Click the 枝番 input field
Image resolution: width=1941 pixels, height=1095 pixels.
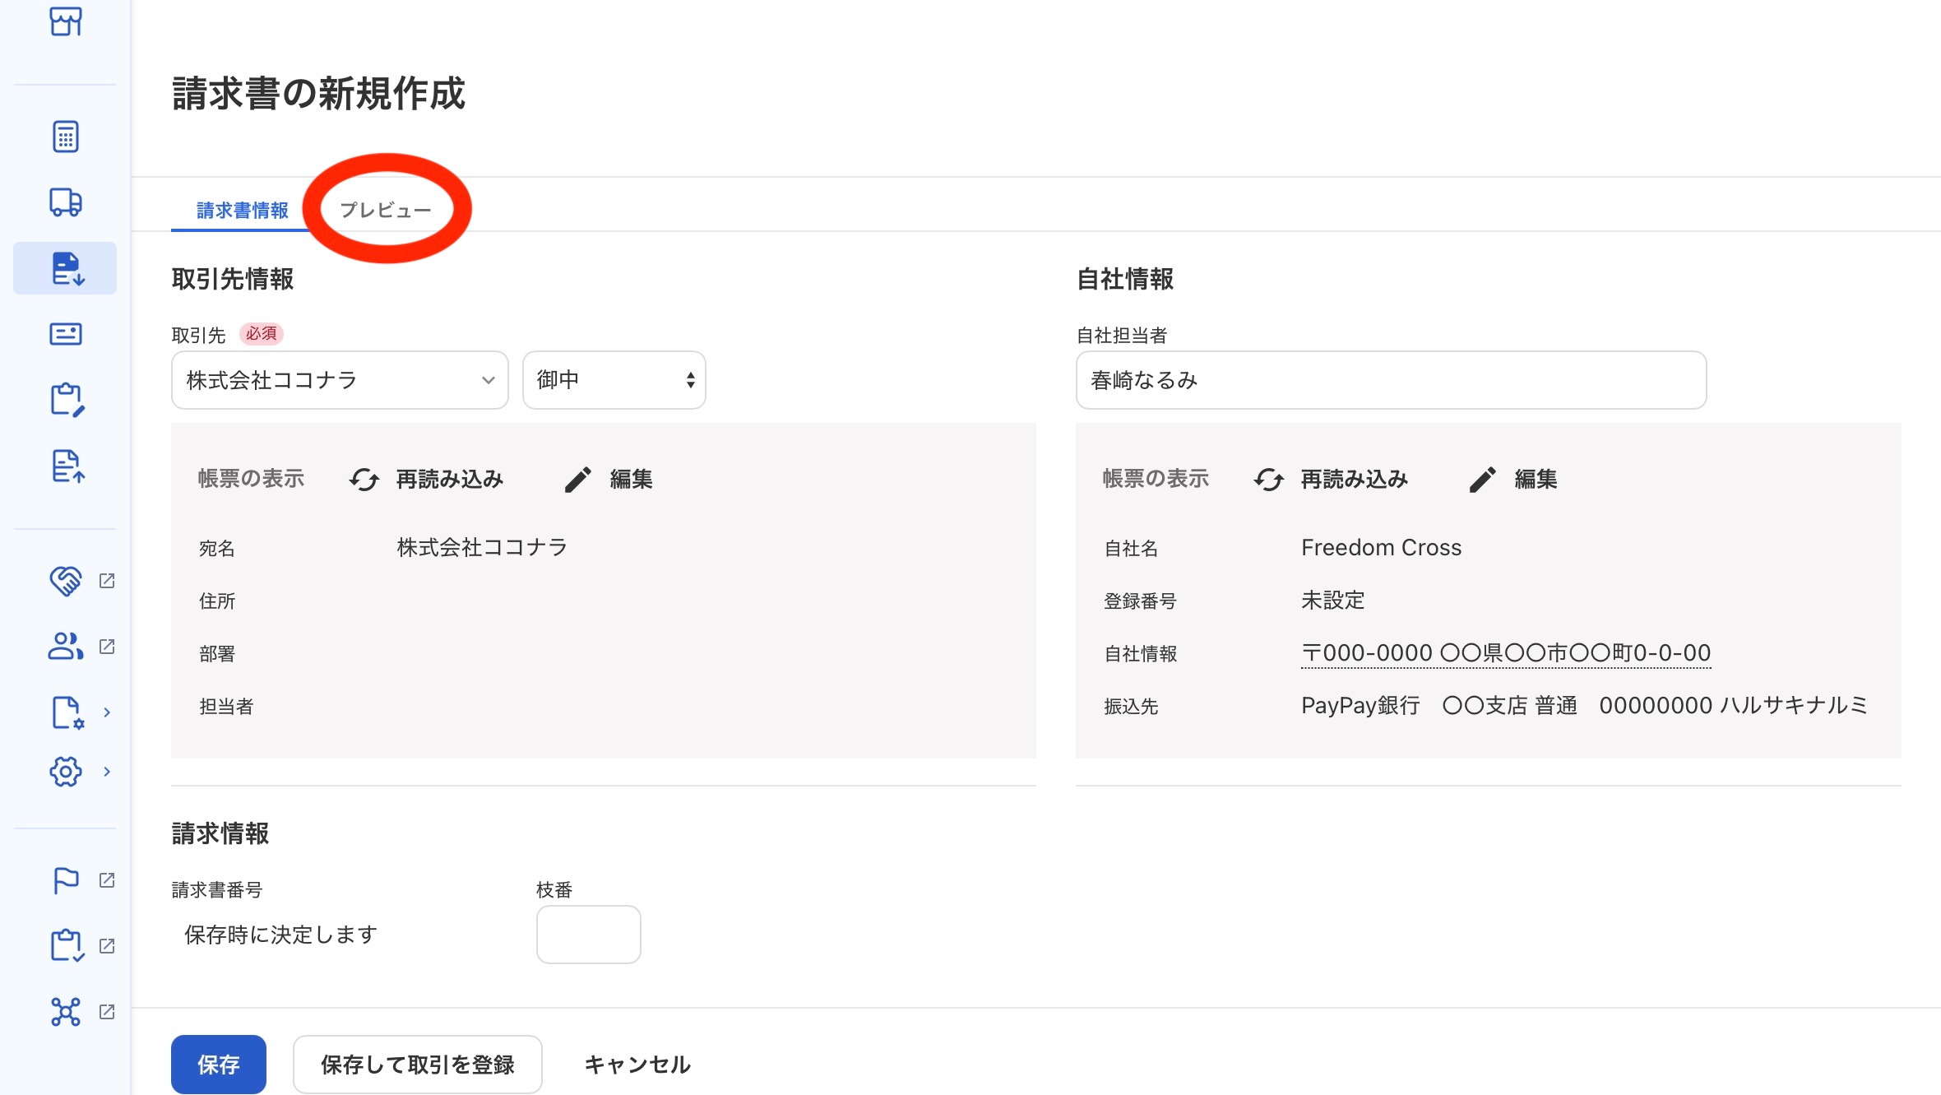click(588, 935)
